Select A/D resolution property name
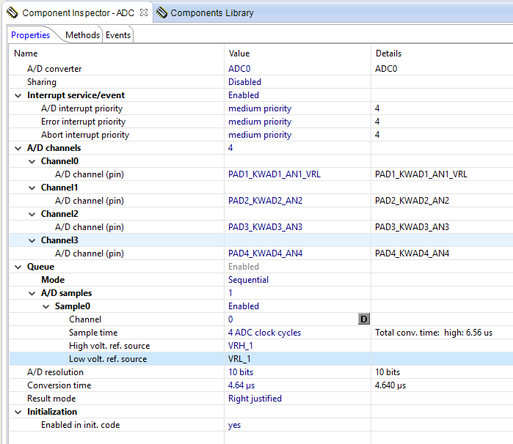The image size is (513, 444). pos(55,371)
